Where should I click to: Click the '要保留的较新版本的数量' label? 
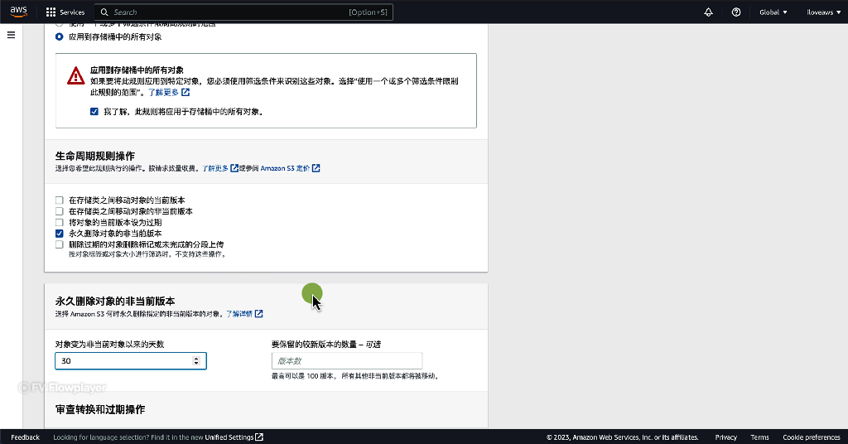[326, 344]
